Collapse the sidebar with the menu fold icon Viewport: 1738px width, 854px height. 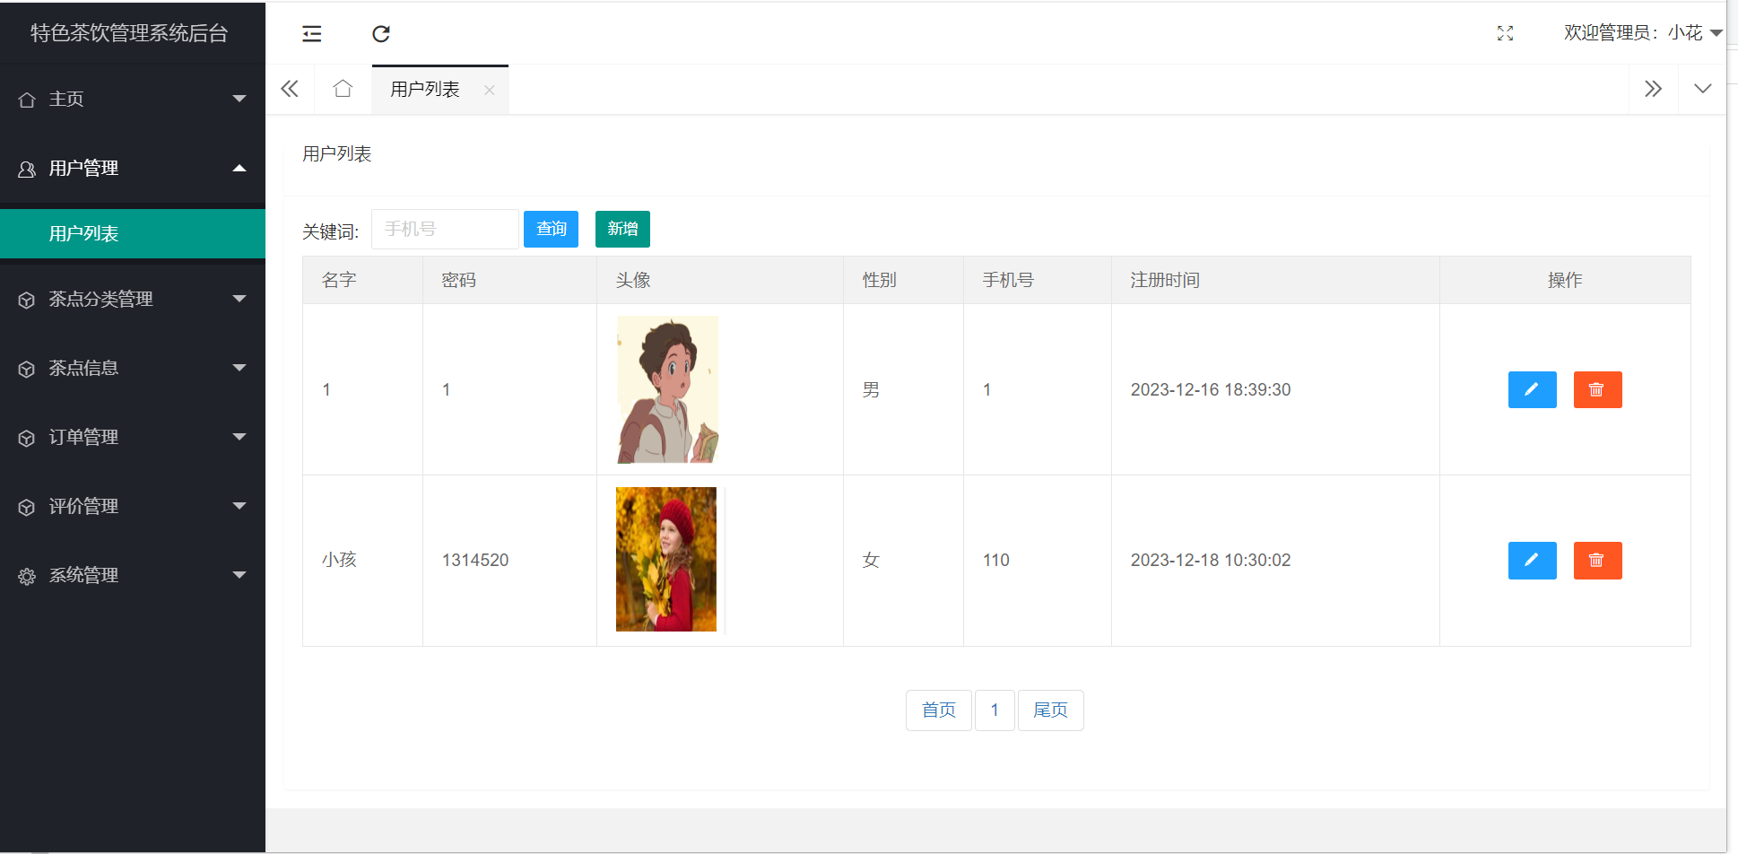click(312, 34)
